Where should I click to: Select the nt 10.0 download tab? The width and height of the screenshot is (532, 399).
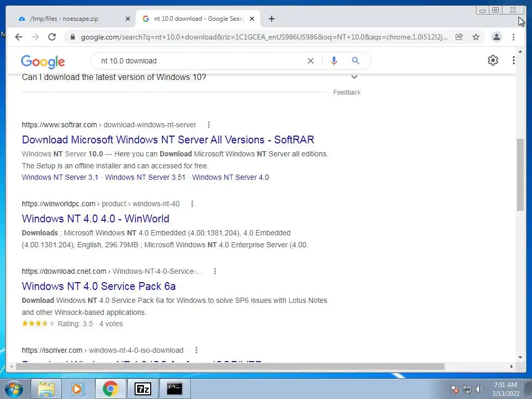coord(198,19)
